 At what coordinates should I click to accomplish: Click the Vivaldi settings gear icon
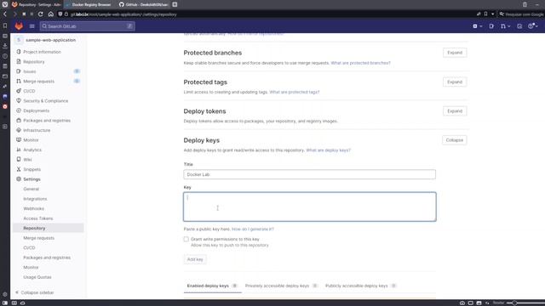pos(5,294)
